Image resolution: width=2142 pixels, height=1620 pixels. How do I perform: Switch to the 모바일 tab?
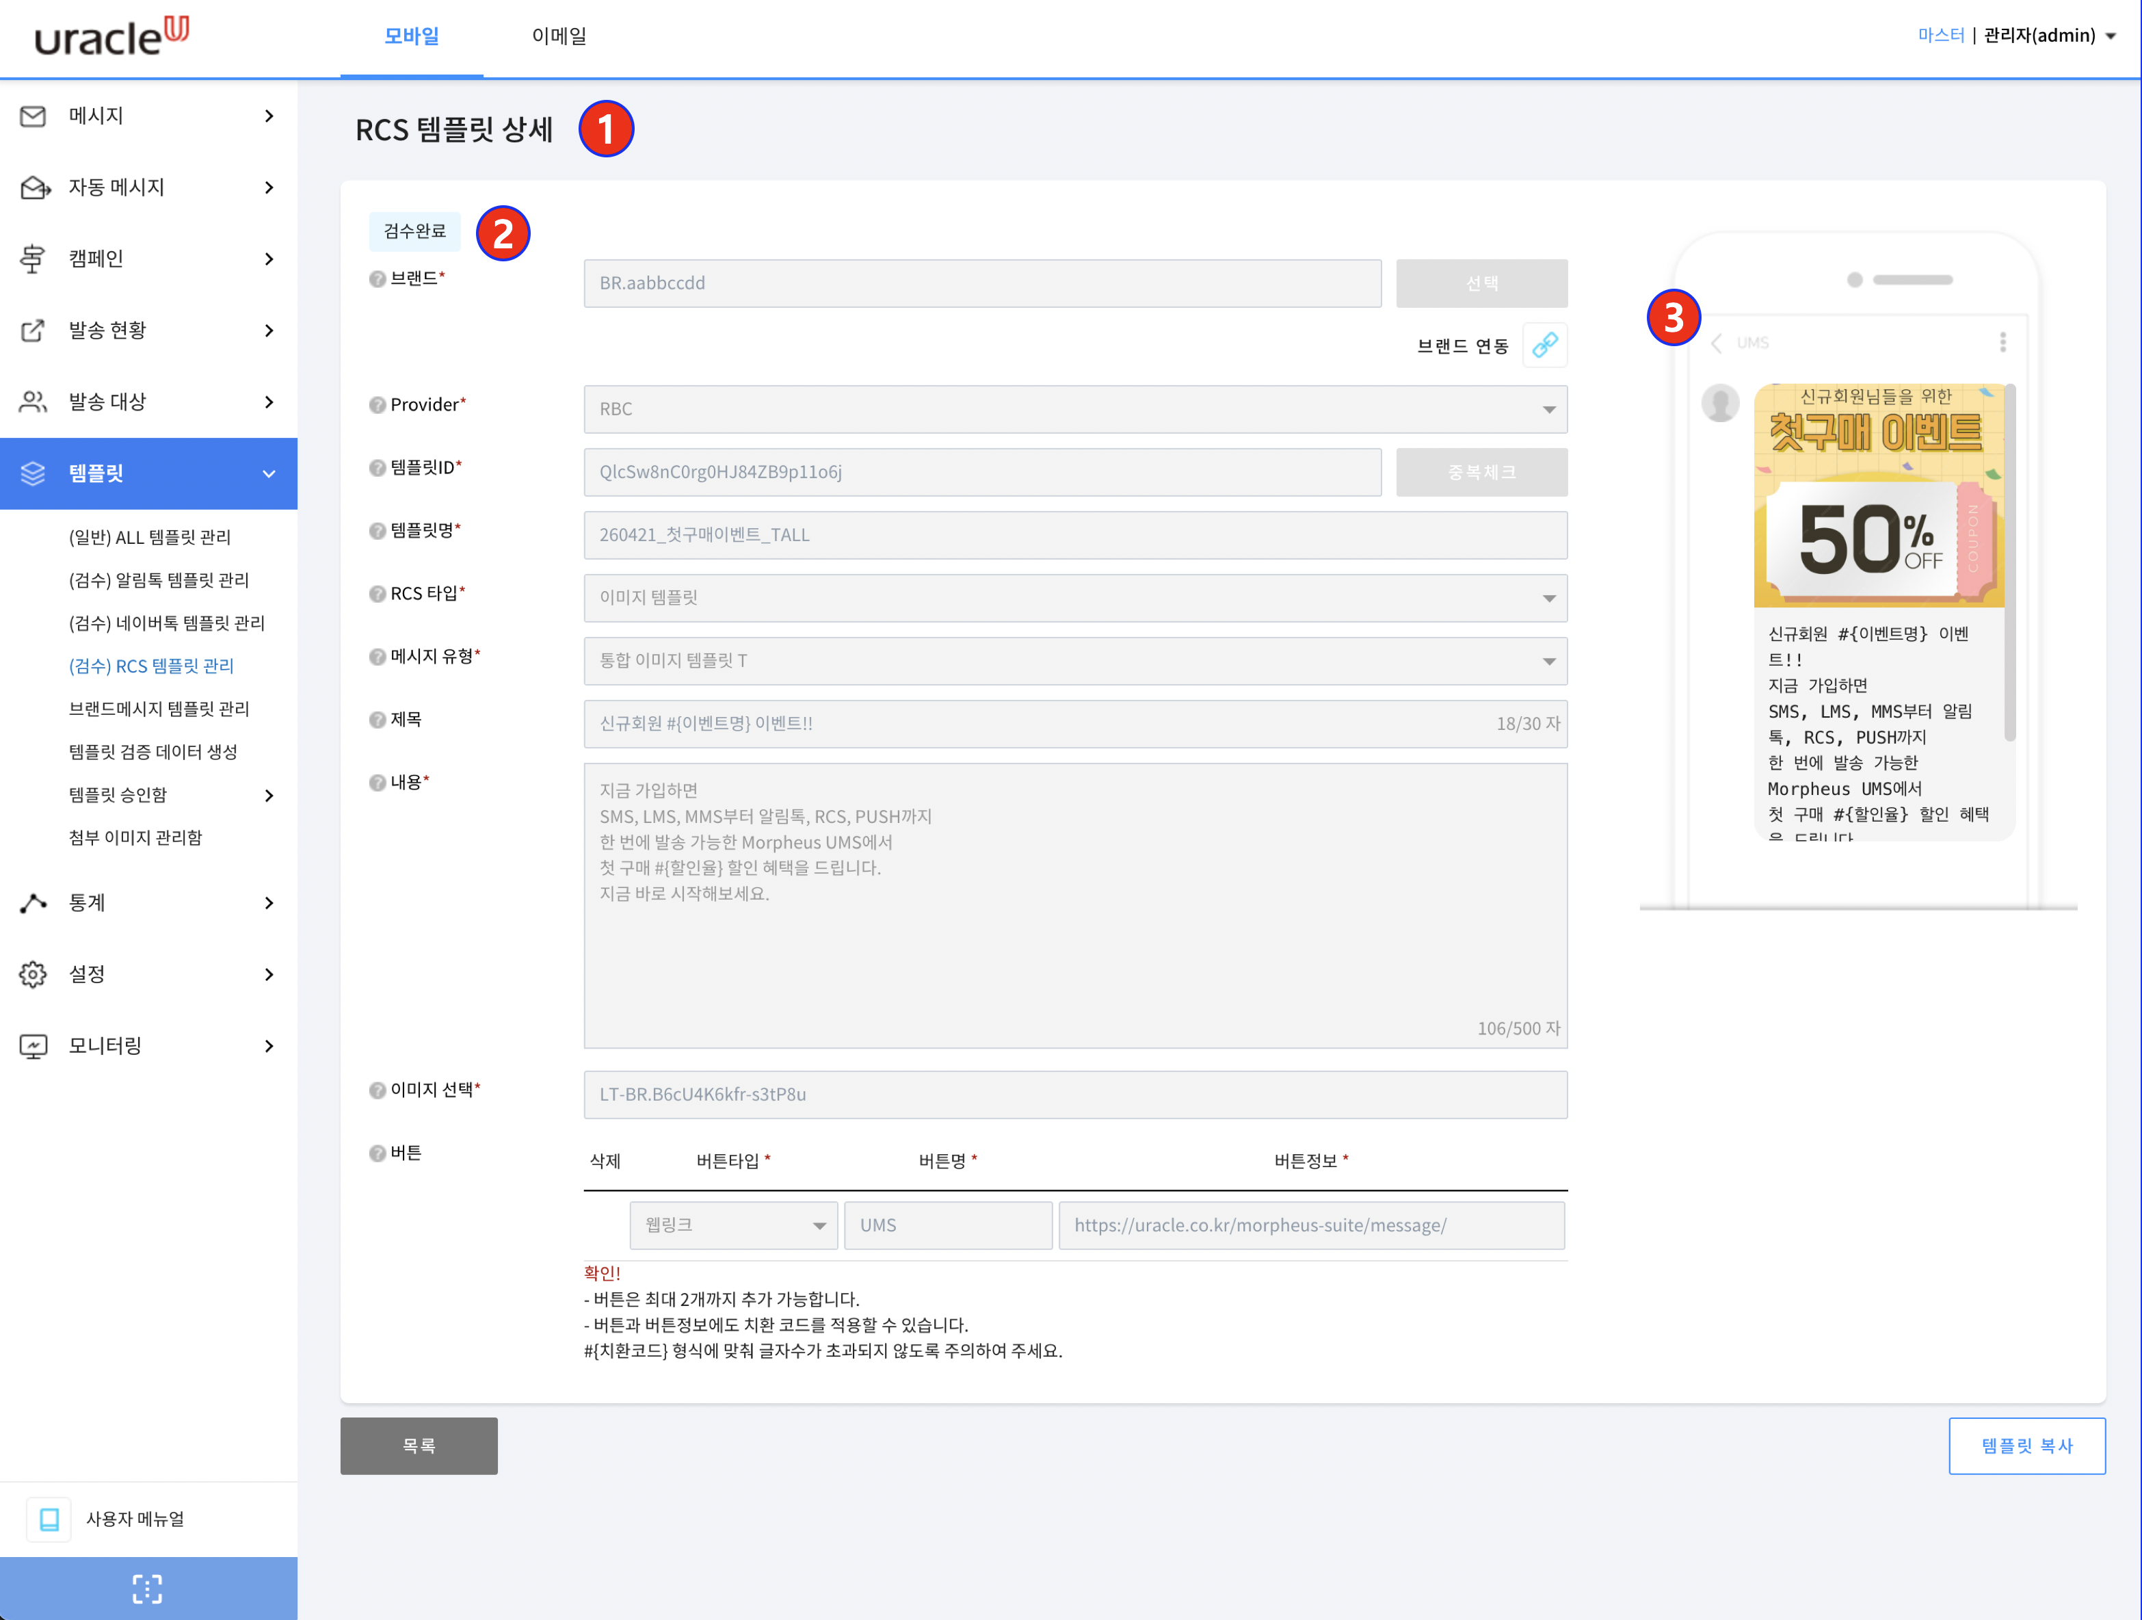coord(412,37)
